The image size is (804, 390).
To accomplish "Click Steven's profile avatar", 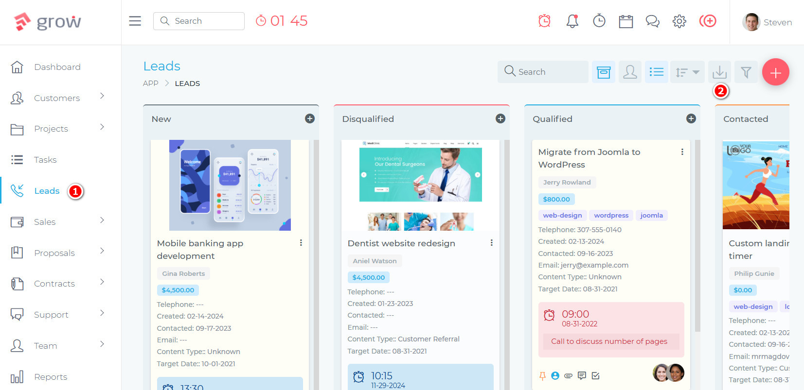I will pos(751,22).
